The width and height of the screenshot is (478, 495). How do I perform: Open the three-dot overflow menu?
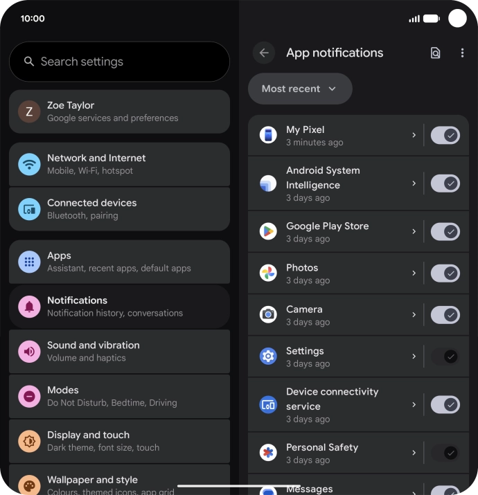point(462,53)
